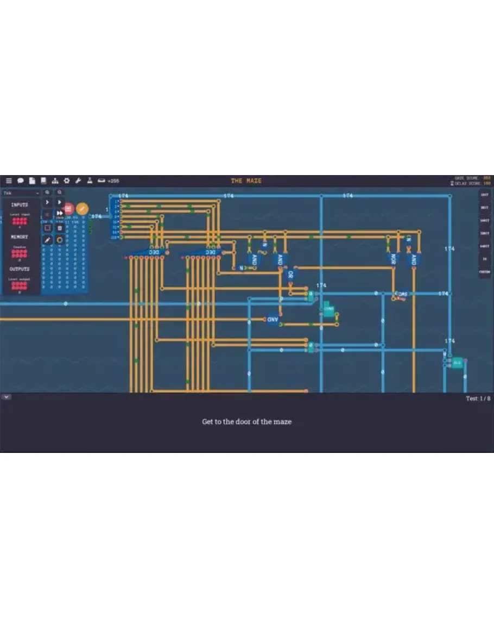Click the red round button beside play
The height and width of the screenshot is (628, 494).
click(x=69, y=208)
